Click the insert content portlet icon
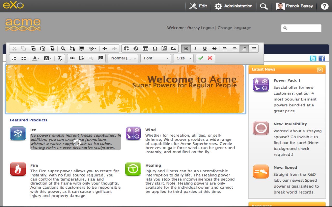This screenshot has height=207, width=332. coord(126,48)
